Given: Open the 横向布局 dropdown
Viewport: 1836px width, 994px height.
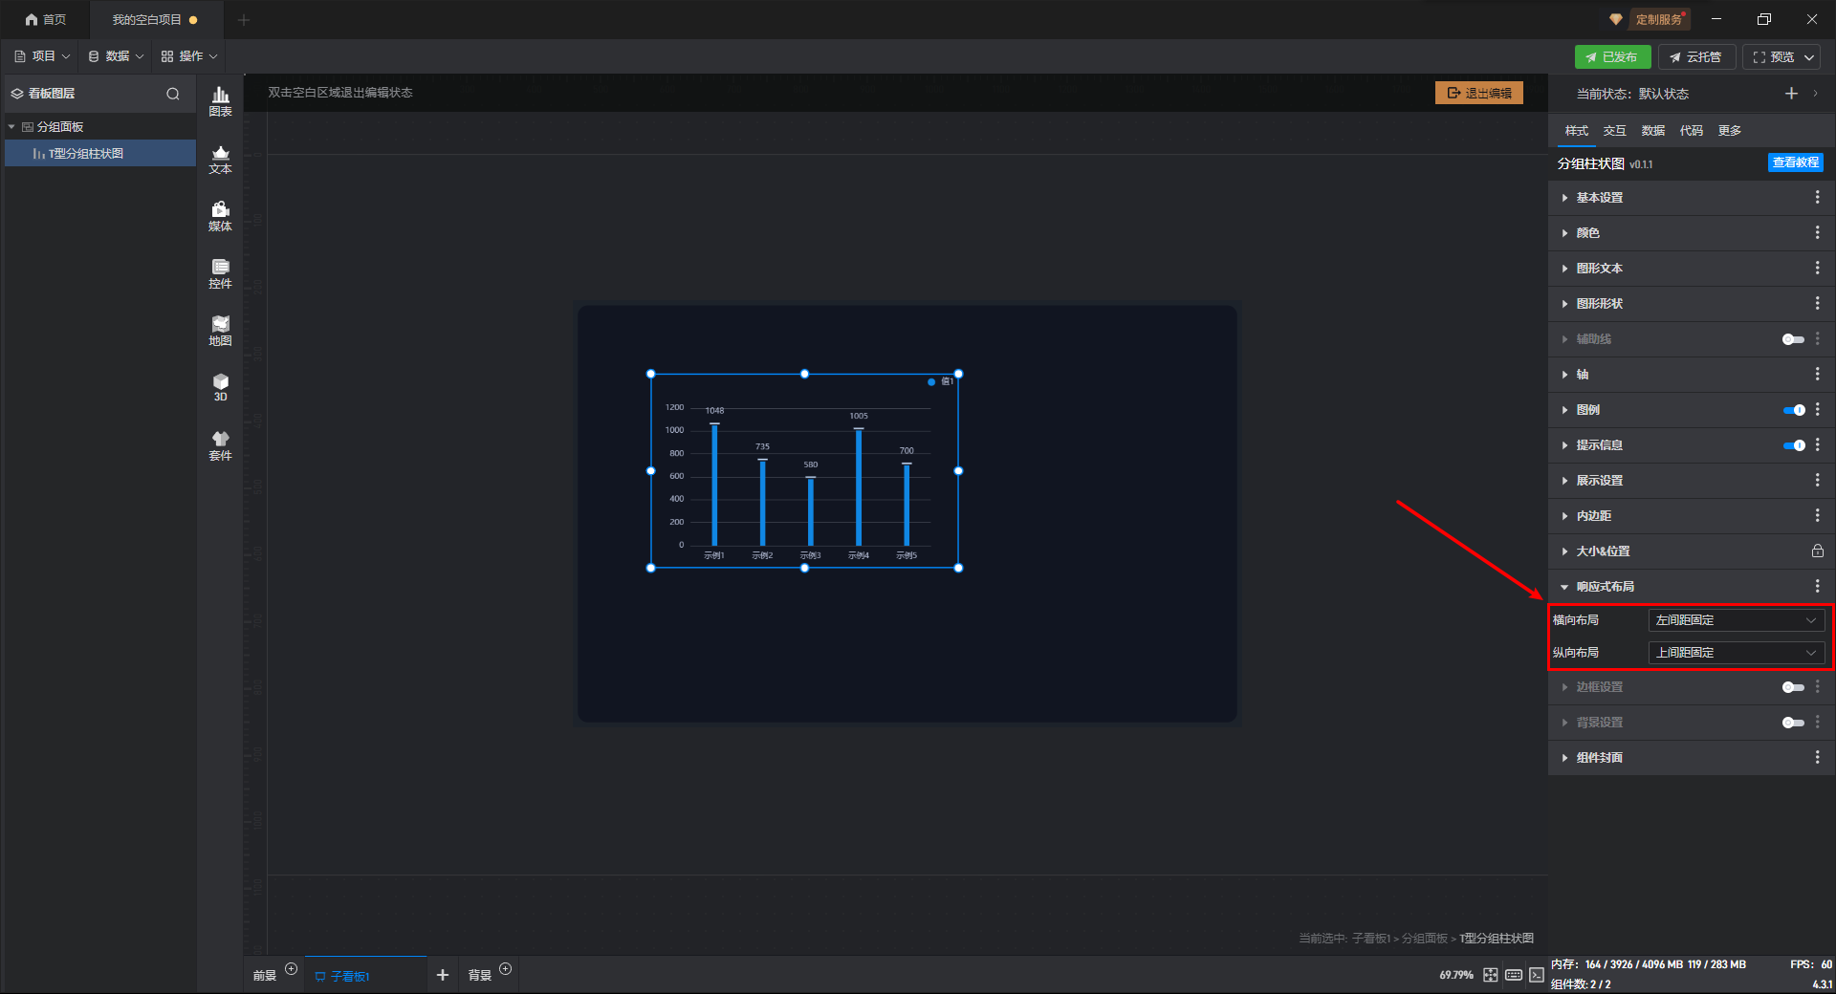Looking at the screenshot, I should (1736, 620).
